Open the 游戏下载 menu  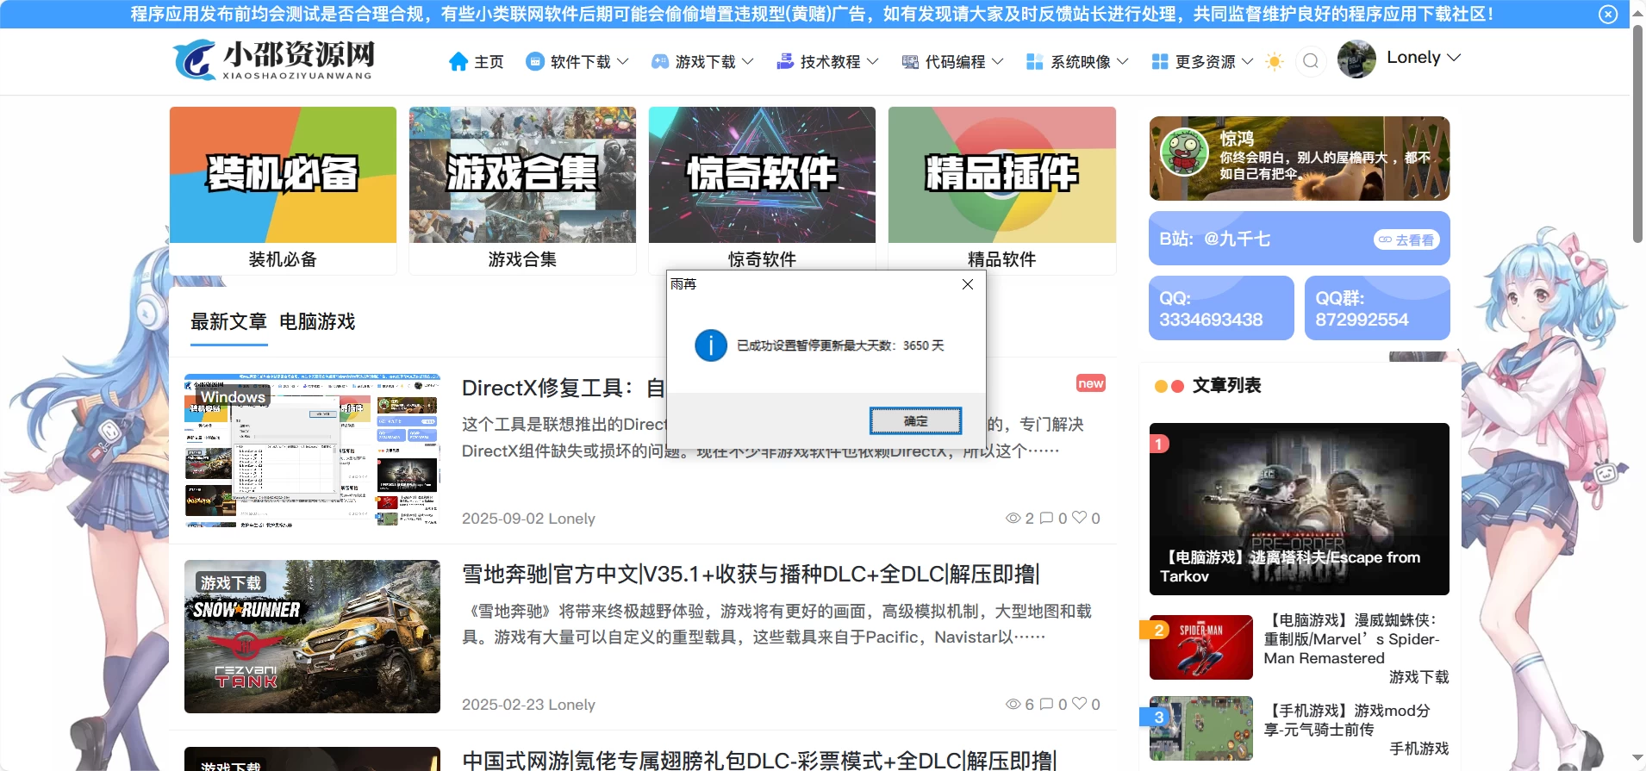[x=705, y=62]
